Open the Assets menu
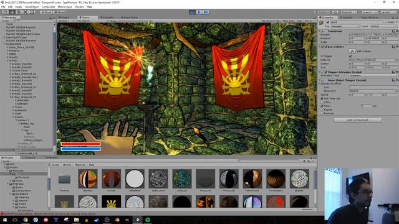The height and width of the screenshot is (224, 399). 19,7
